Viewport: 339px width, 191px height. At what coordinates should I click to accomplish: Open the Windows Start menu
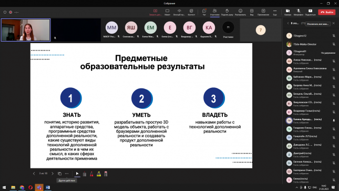pos(4,187)
